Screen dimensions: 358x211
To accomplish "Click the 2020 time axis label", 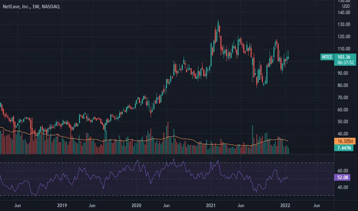I will 136,206.
